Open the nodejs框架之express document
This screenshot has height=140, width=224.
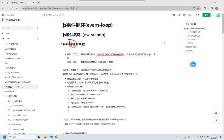[x=13, y=59]
